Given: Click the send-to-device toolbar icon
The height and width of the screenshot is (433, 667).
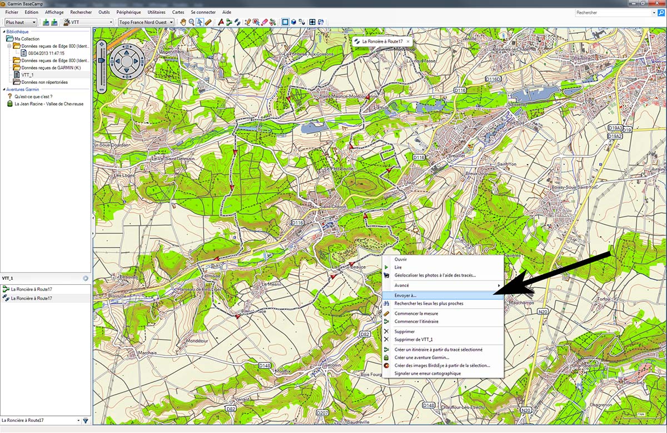Looking at the screenshot, I should pyautogui.click(x=46, y=22).
